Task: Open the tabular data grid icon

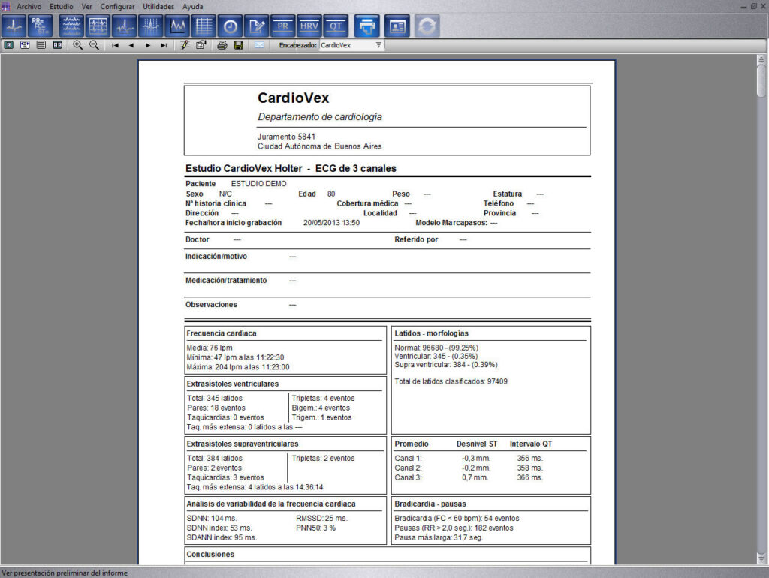Action: click(x=204, y=26)
